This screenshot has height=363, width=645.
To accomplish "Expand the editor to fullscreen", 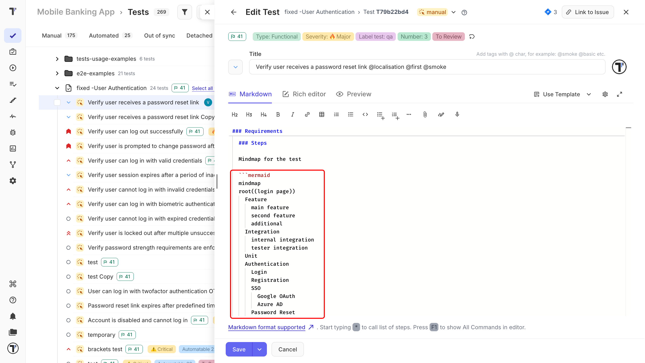I will (620, 94).
